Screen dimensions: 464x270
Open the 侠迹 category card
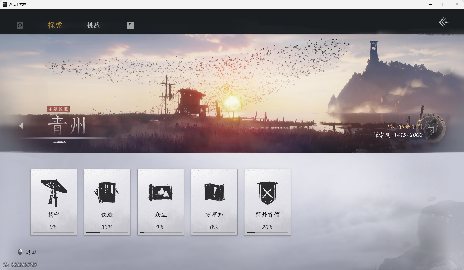click(107, 202)
